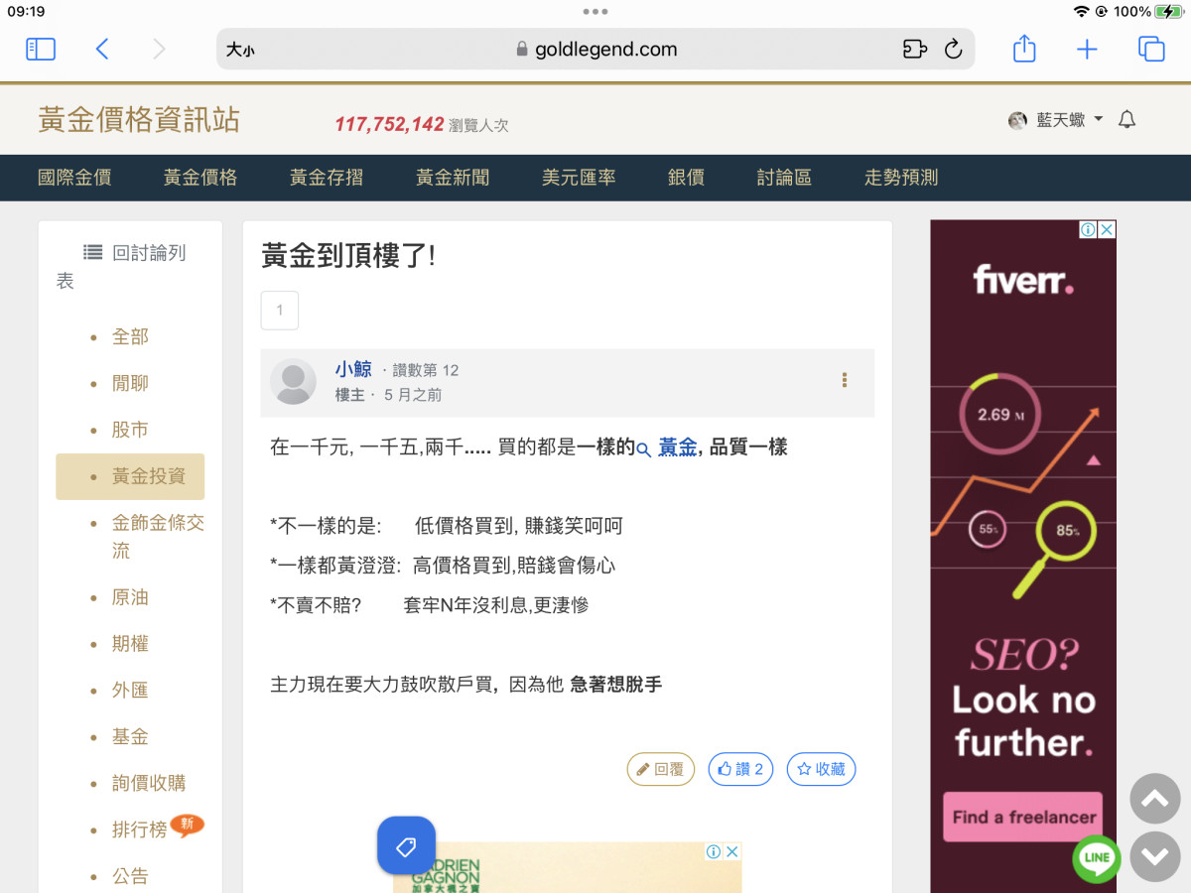This screenshot has width=1191, height=893.
Task: Bookmark post with 收藏 button
Action: 822,769
